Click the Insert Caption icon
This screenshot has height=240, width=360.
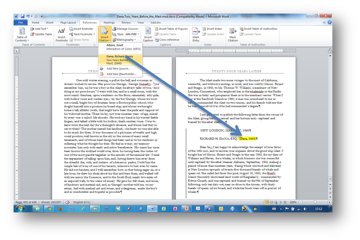148,34
